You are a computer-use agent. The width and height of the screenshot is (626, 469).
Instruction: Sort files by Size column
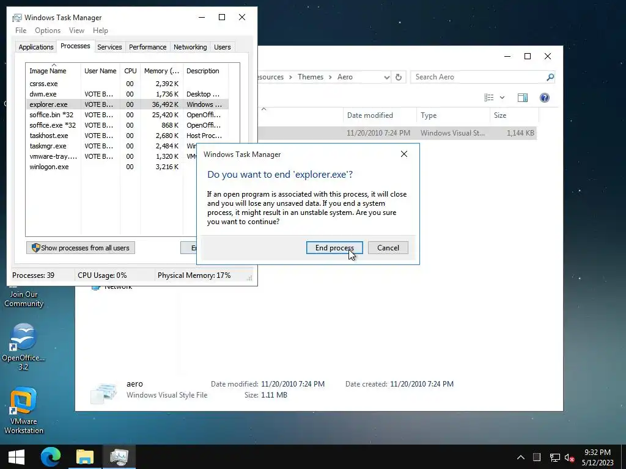pos(514,115)
